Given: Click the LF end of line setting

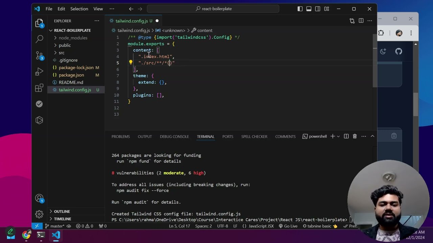Looking at the screenshot, I should [235, 226].
